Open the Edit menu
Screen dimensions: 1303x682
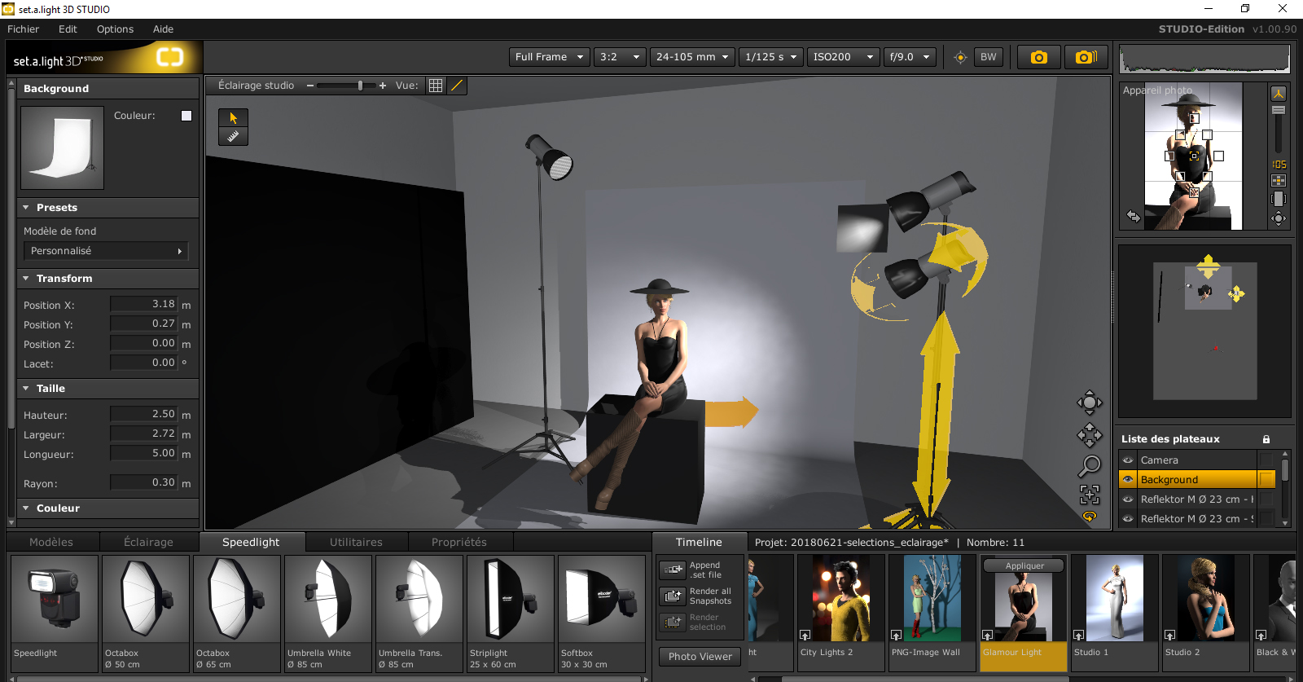point(68,29)
